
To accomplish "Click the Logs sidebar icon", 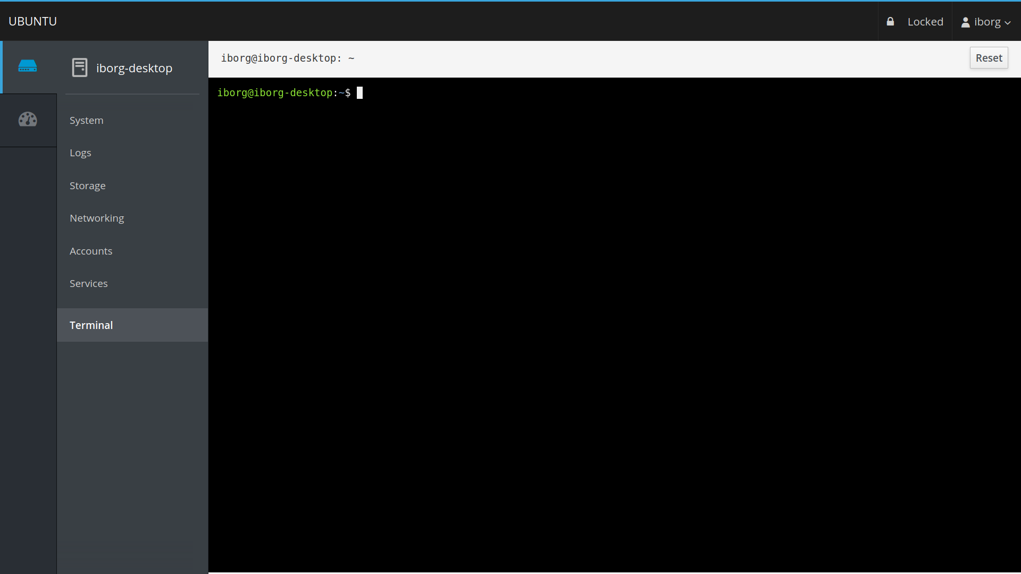I will pyautogui.click(x=80, y=152).
